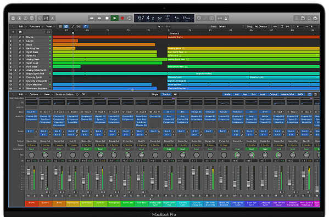The width and height of the screenshot is (329, 217).
Task: Open the Mixers toolbar button
Action: tap(46, 18)
